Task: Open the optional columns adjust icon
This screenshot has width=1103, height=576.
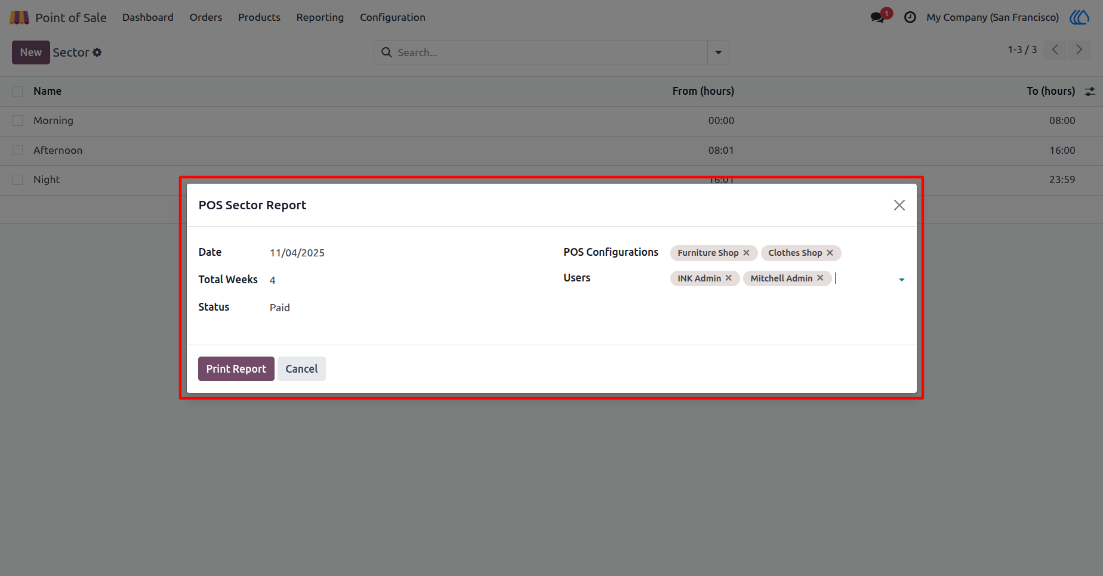Action: (1090, 91)
